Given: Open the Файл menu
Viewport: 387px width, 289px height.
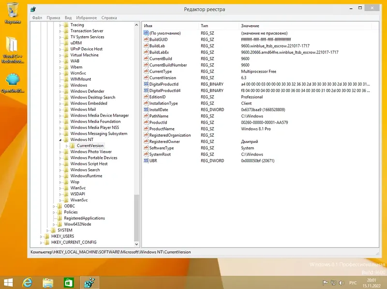Looking at the screenshot, I should coord(37,18).
